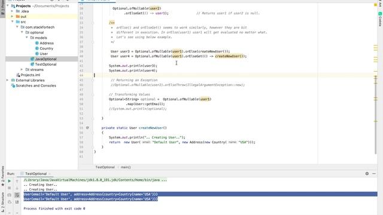This screenshot has height=215, width=383.
Task: Collapse the src folder arrow
Action: click(x=12, y=22)
